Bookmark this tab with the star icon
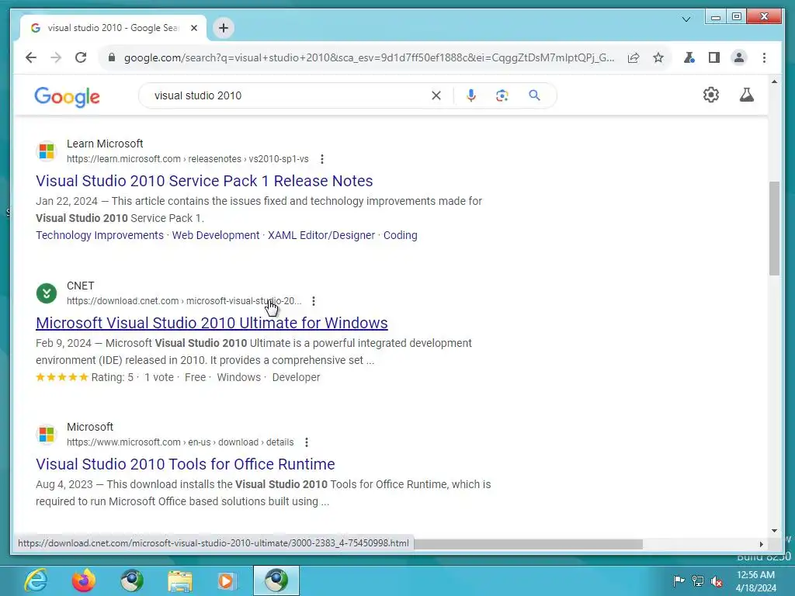 coord(658,57)
